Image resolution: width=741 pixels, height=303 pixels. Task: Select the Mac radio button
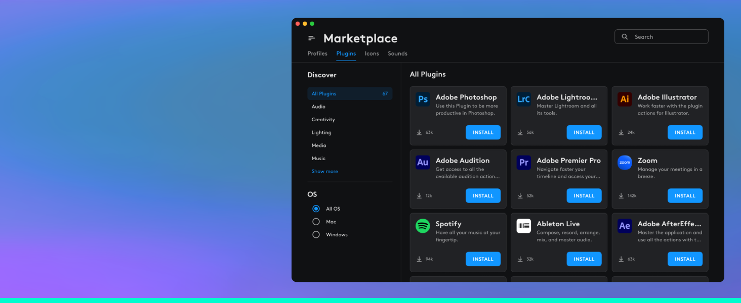[x=316, y=222]
